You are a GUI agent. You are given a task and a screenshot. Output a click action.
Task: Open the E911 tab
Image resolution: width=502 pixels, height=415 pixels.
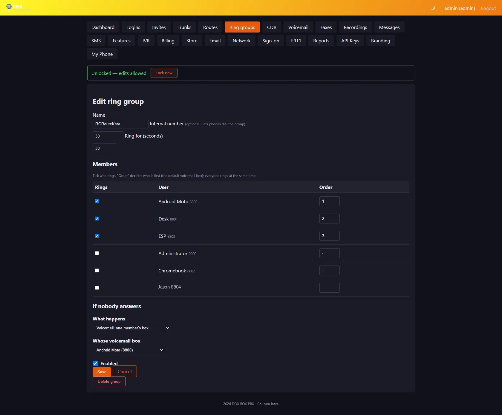(x=296, y=41)
